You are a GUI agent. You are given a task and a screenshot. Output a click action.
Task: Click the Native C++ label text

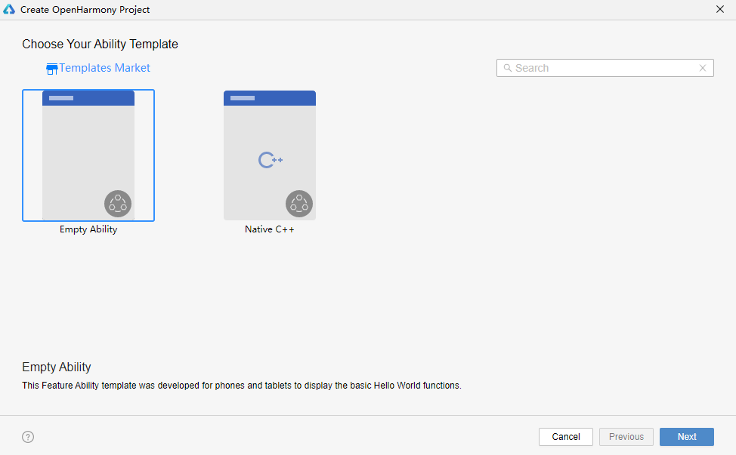pyautogui.click(x=270, y=229)
